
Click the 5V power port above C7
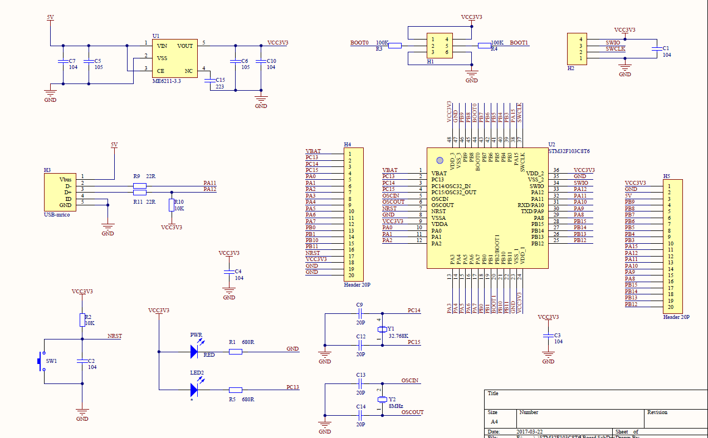(x=50, y=18)
